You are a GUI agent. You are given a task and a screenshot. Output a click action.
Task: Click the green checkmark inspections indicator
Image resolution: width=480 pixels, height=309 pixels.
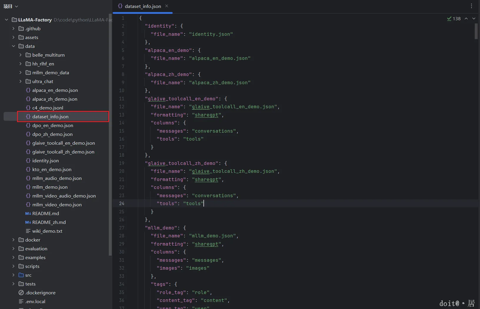(x=449, y=19)
